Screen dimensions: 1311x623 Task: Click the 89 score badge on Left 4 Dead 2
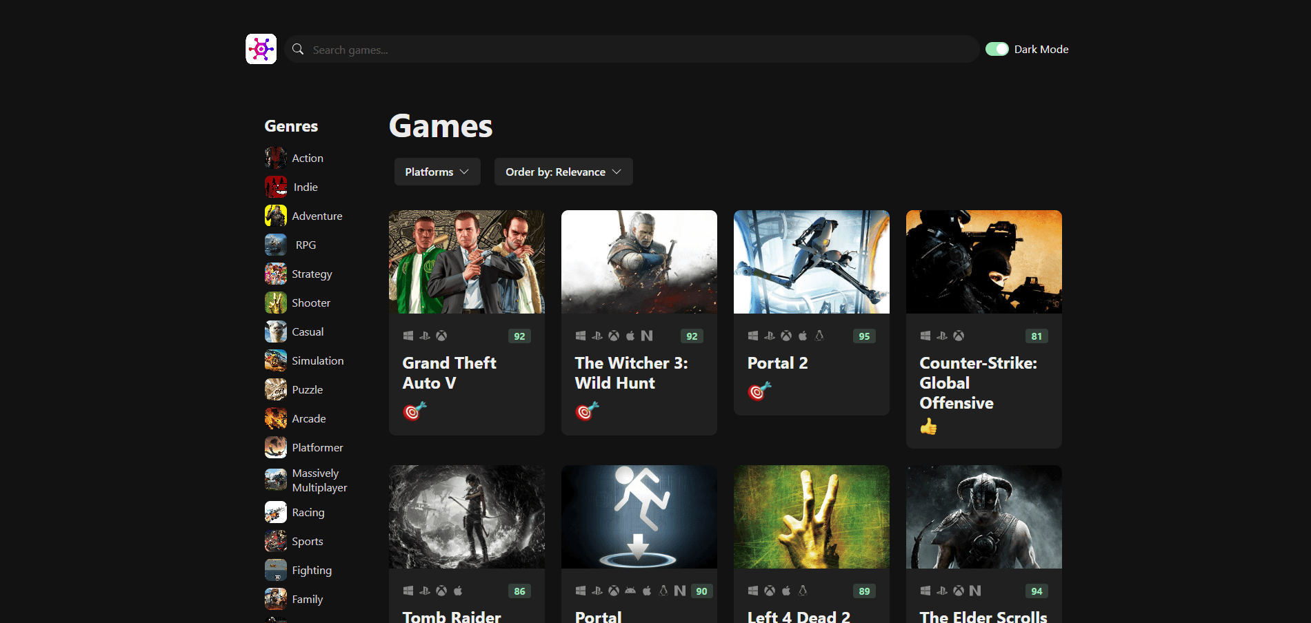point(864,591)
